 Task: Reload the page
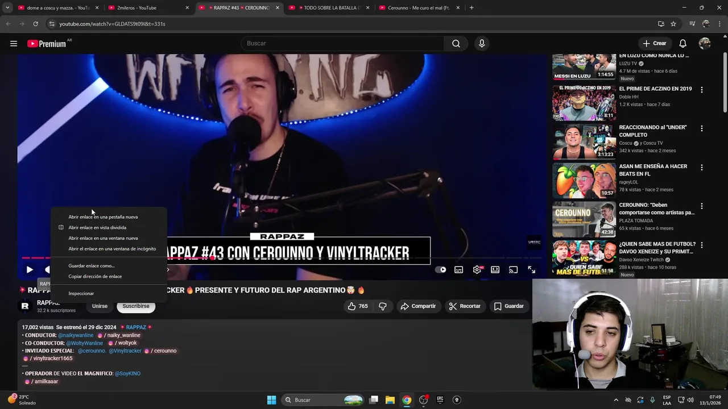click(35, 24)
